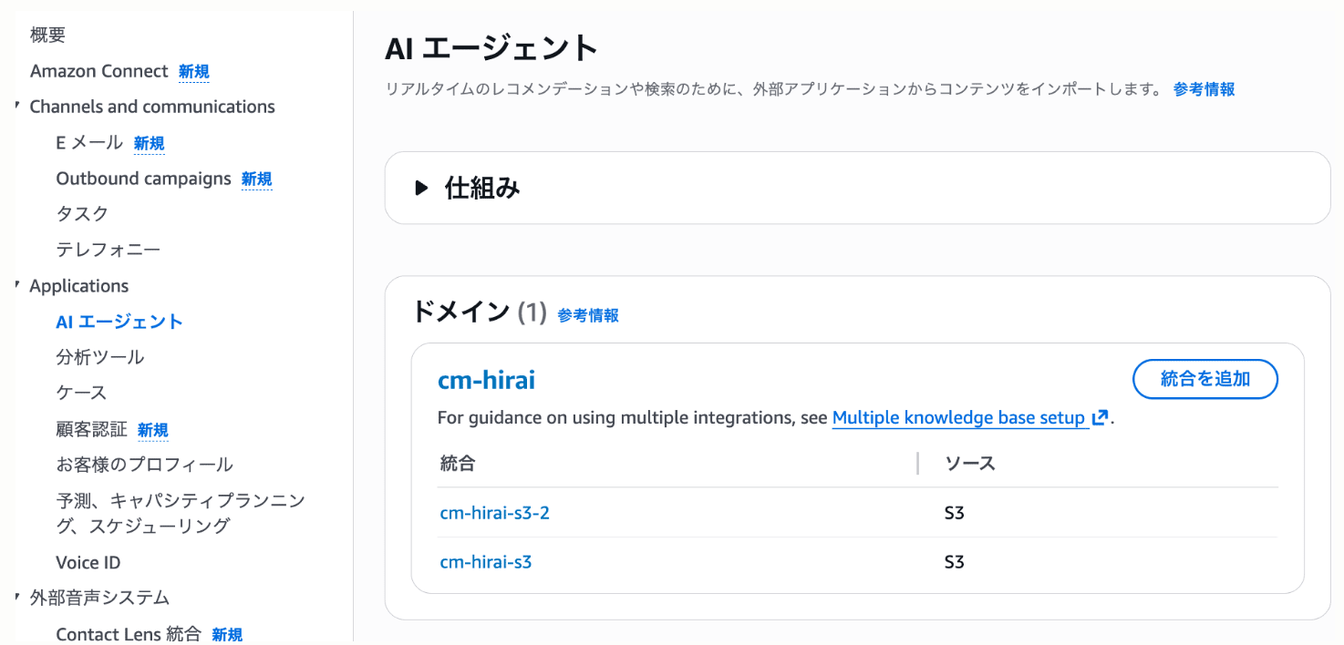Open the cm-hirai-s3-2 integration
The height and width of the screenshot is (645, 1344).
pyautogui.click(x=494, y=512)
